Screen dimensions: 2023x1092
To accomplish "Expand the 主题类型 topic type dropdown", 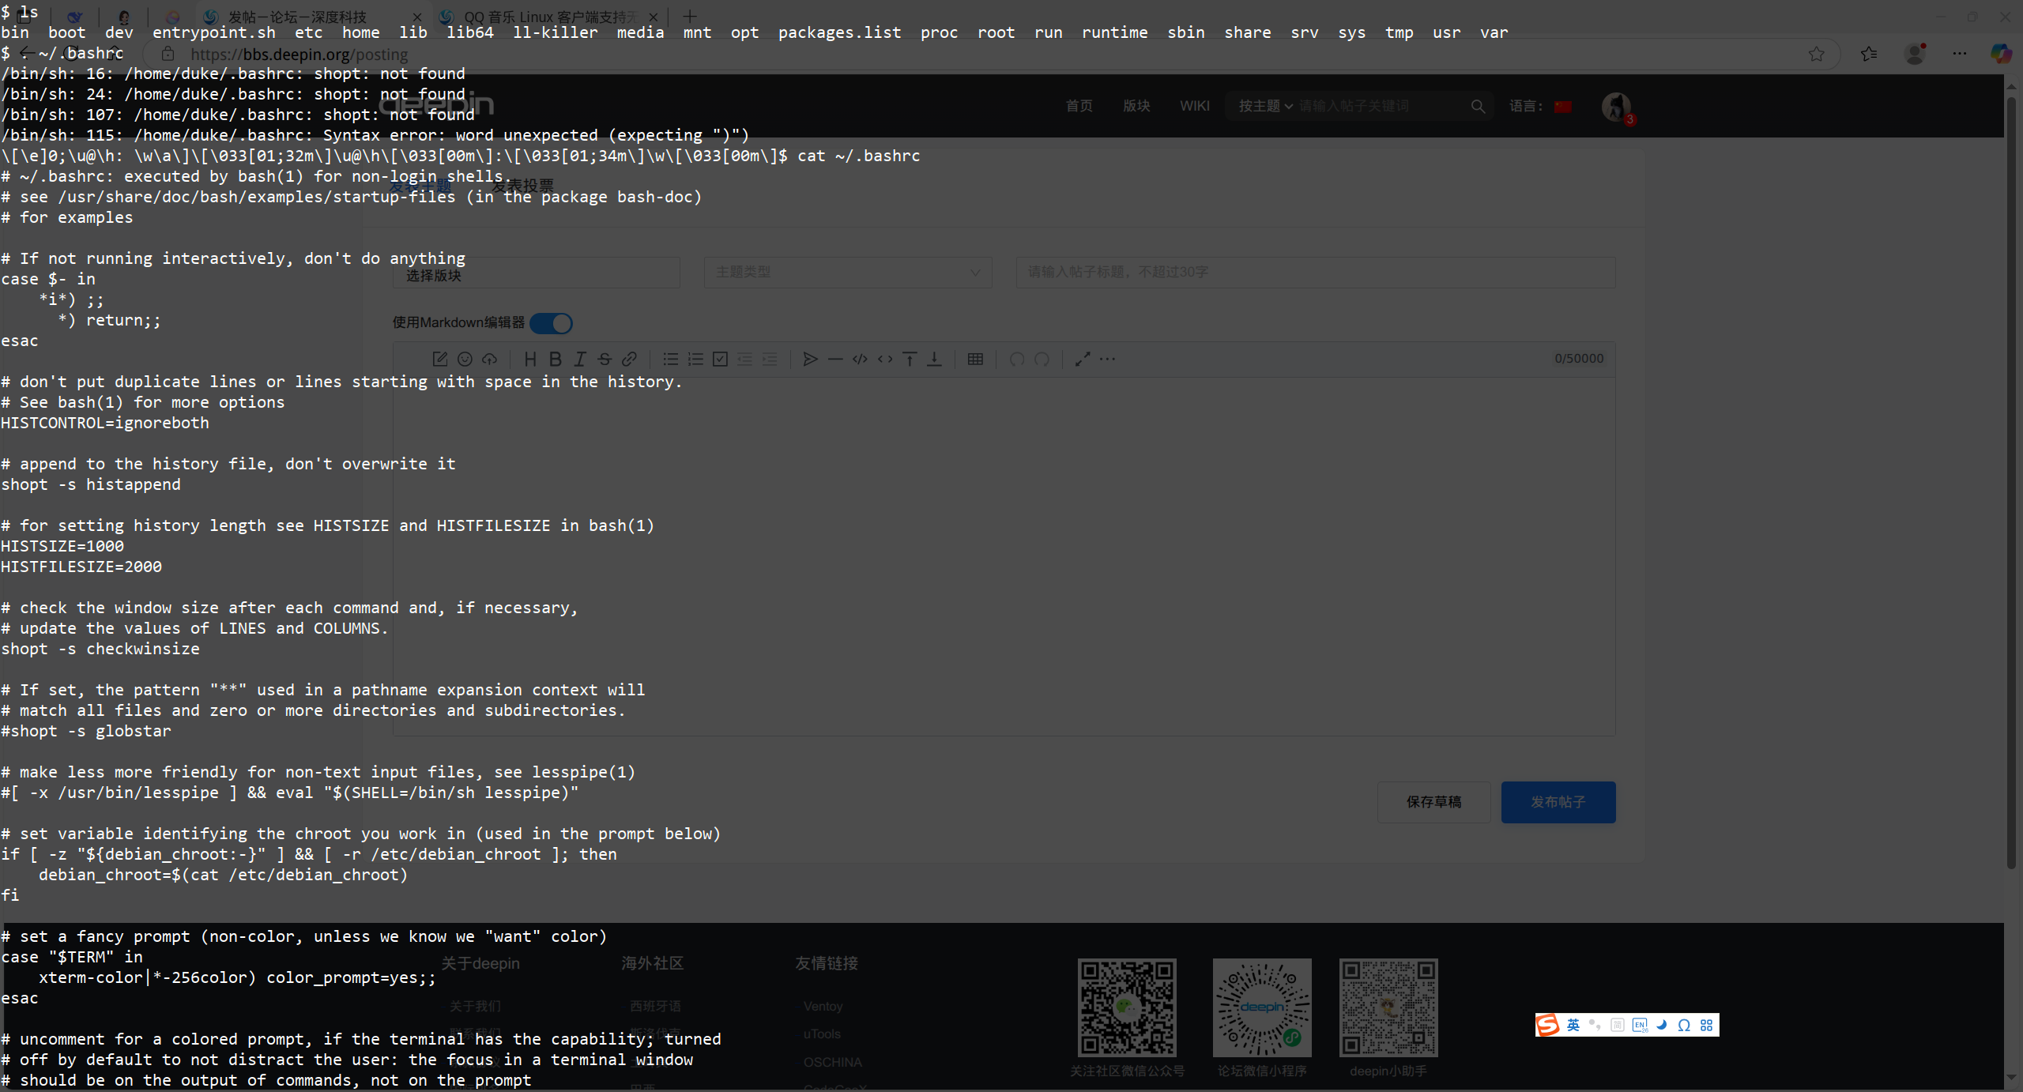I will click(848, 273).
